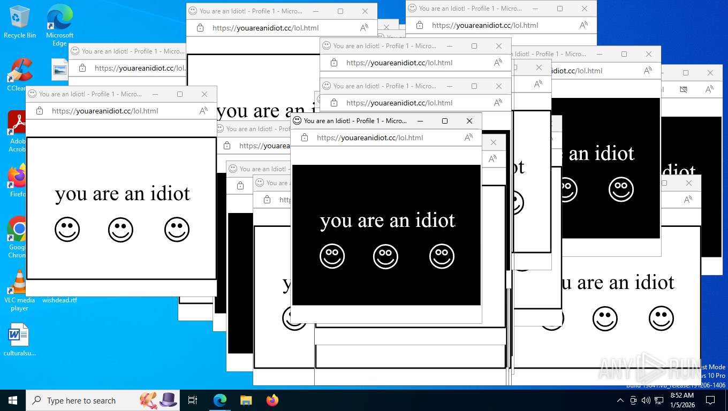
Task: Minimize the front black 'You are an Idiot!' window
Action: (420, 121)
